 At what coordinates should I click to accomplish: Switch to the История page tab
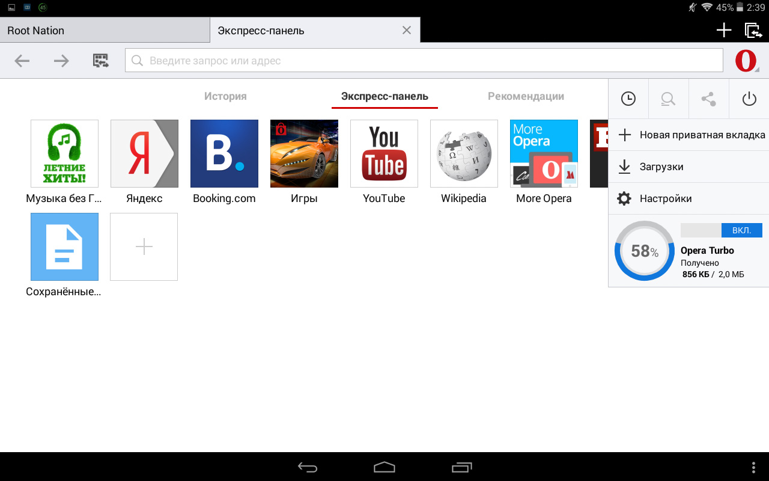tap(225, 96)
